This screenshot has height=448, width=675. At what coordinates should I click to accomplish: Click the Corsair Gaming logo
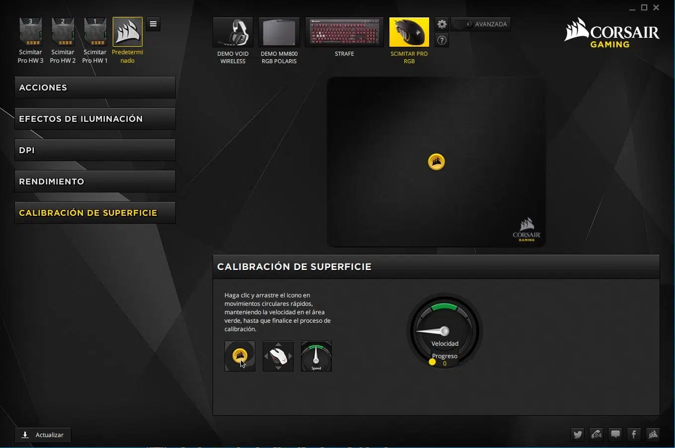coord(612,33)
